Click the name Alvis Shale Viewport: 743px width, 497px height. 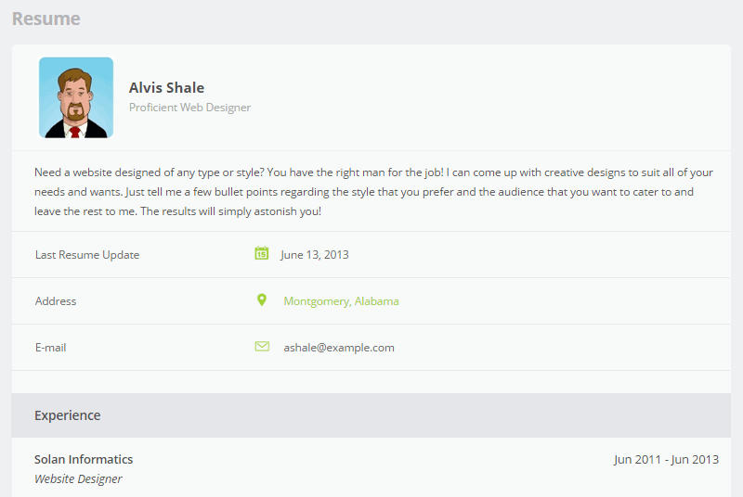click(x=166, y=88)
